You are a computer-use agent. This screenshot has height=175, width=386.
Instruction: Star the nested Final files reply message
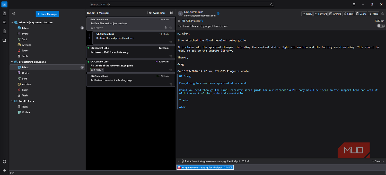click(171, 42)
